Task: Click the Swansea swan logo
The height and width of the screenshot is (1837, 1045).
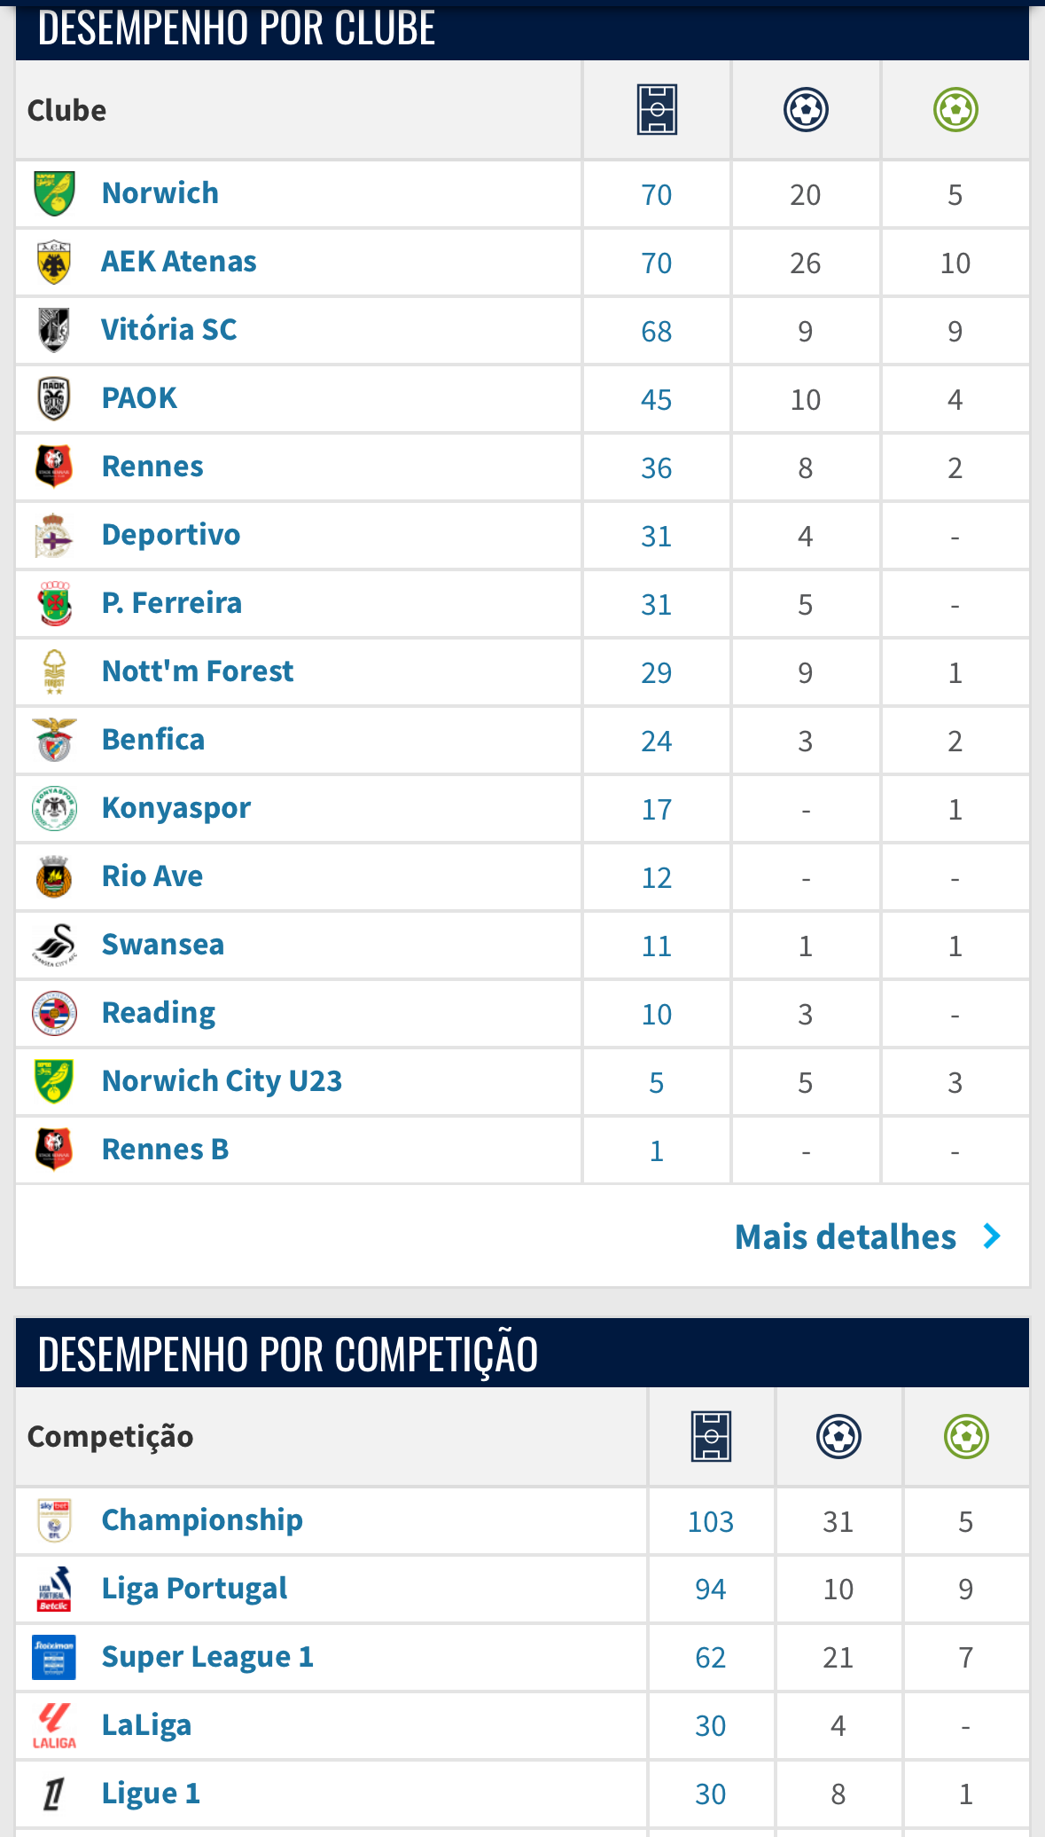Action: click(54, 945)
